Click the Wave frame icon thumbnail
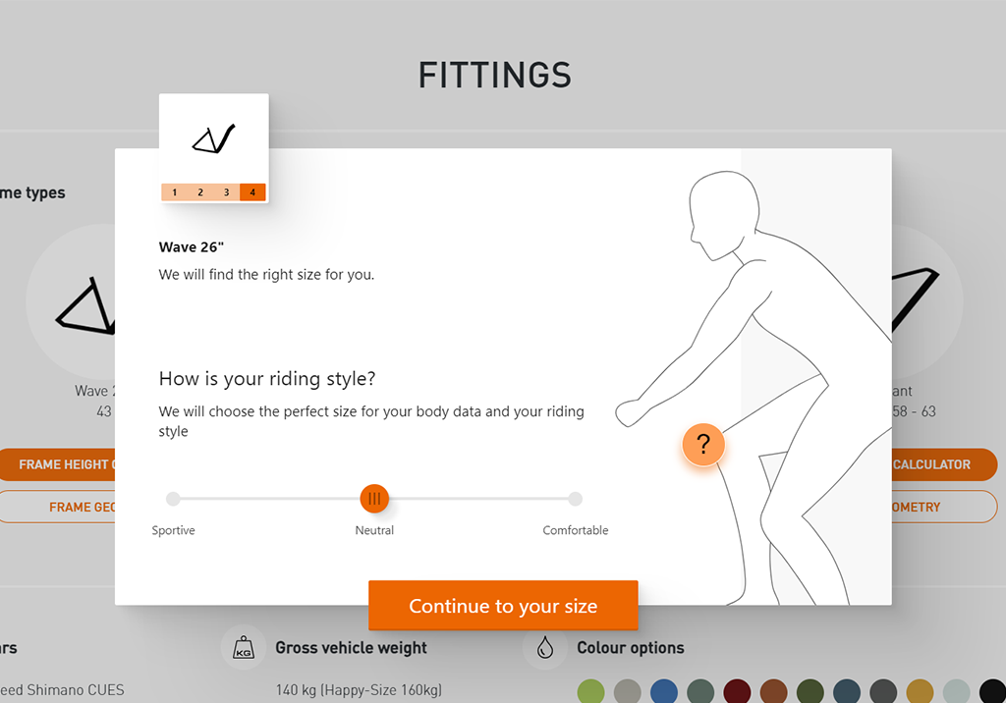The width and height of the screenshot is (1006, 703). (x=213, y=138)
